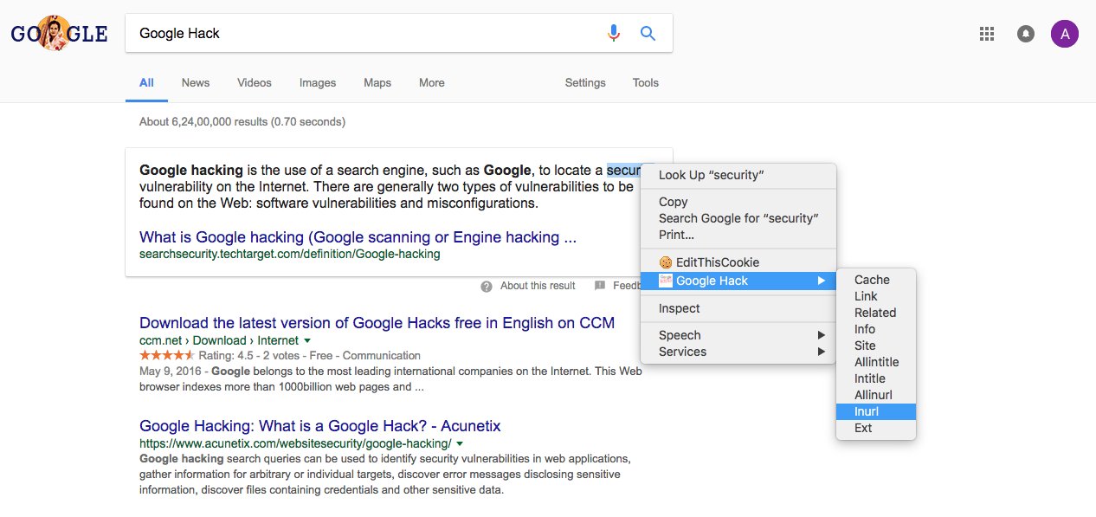Click the blue search magnifier icon
Screen dimensions: 1096x517
pos(648,33)
